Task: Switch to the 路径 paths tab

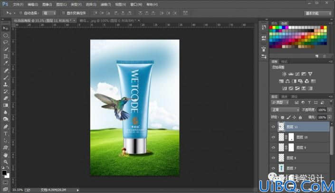Action: tap(294, 97)
